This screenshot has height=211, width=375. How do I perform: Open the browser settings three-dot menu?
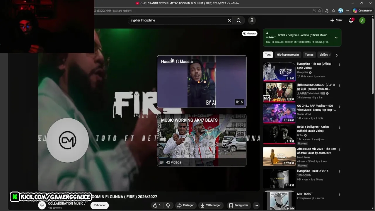pos(347,11)
